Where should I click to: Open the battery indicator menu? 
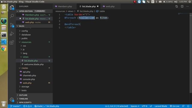[168, 1]
